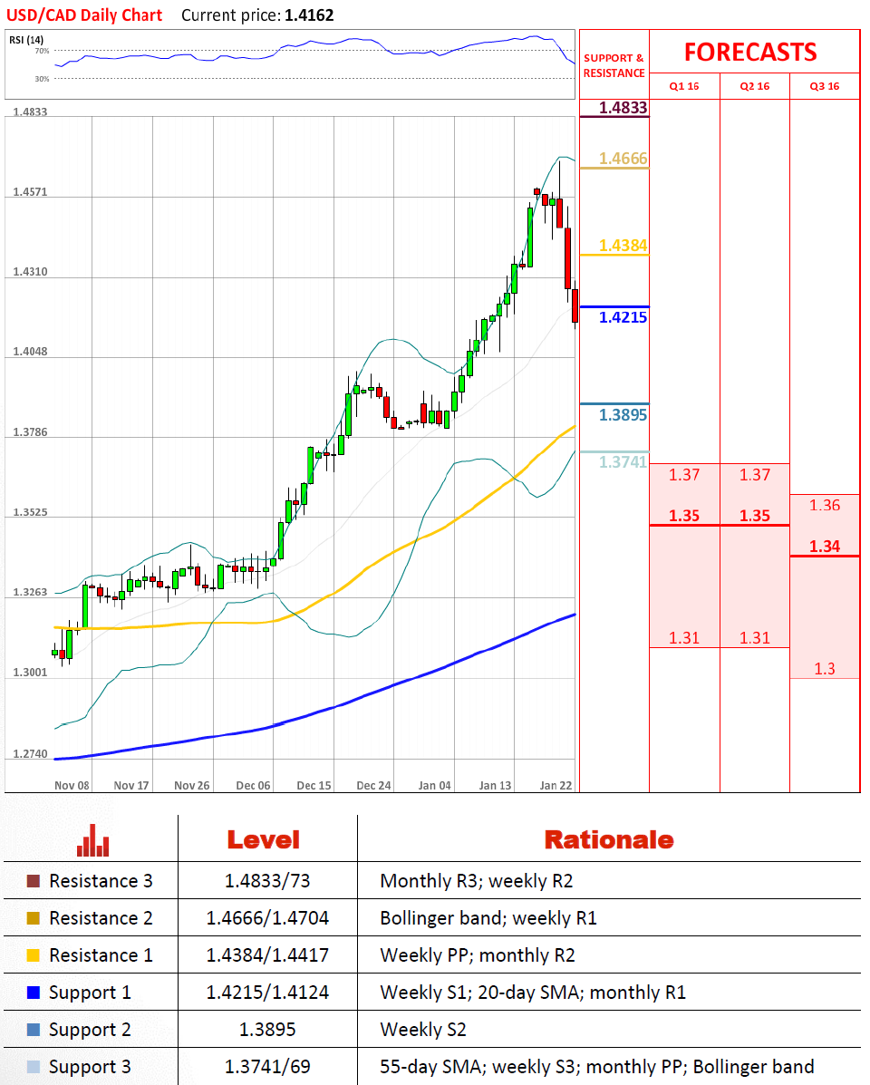Click the Q3 16 lower forecast 1.3
This screenshot has height=1085, width=870.
coord(825,669)
